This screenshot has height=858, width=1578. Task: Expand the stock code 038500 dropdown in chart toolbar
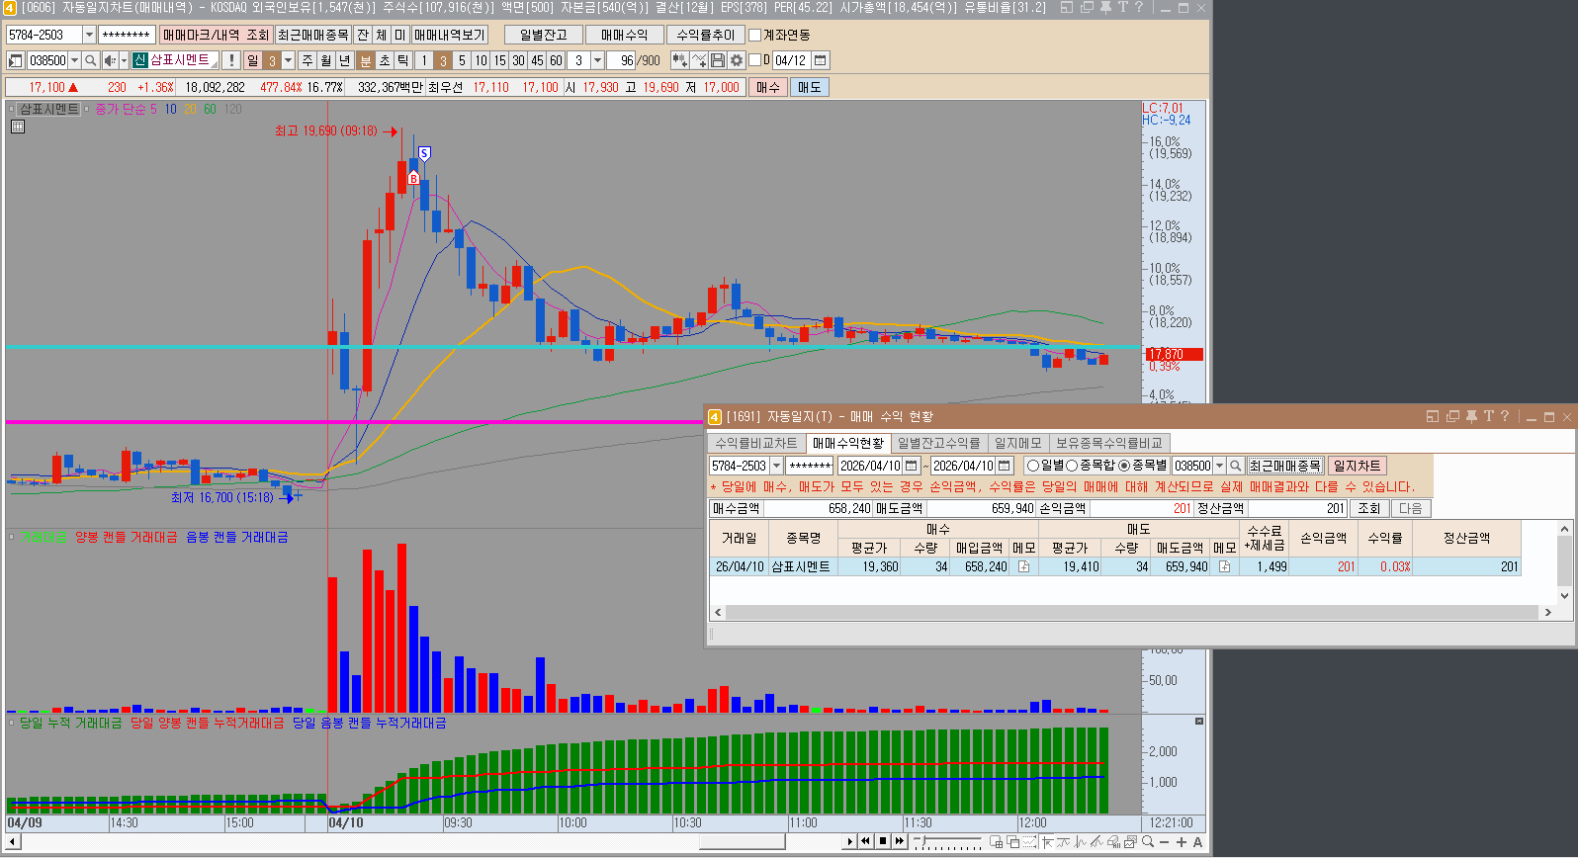[74, 60]
